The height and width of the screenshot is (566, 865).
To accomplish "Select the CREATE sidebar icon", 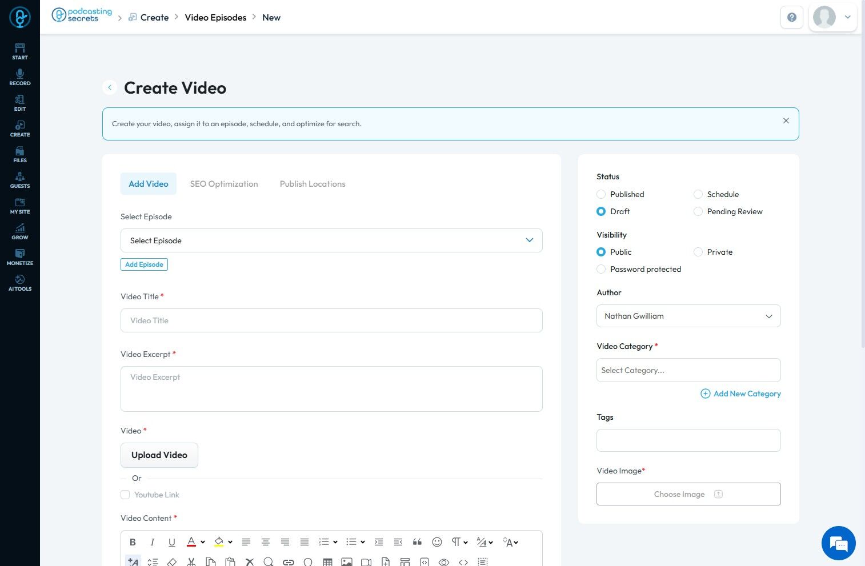I will point(20,129).
